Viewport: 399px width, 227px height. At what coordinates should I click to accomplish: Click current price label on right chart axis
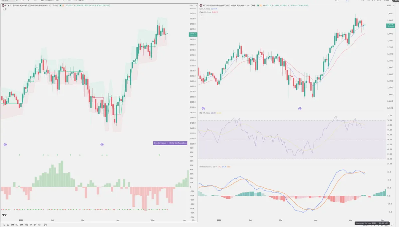[x=390, y=26]
